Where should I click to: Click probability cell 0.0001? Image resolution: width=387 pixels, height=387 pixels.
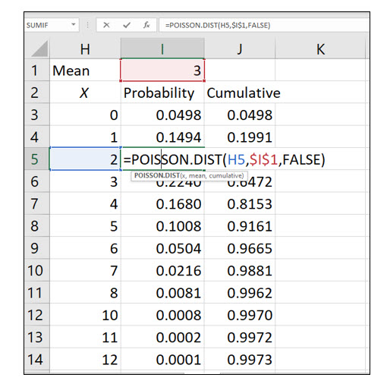click(x=162, y=359)
